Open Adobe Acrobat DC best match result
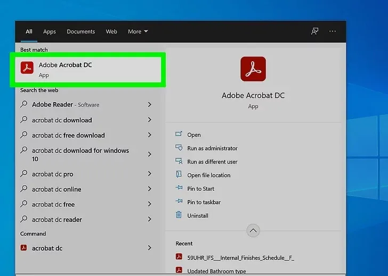 click(x=88, y=70)
